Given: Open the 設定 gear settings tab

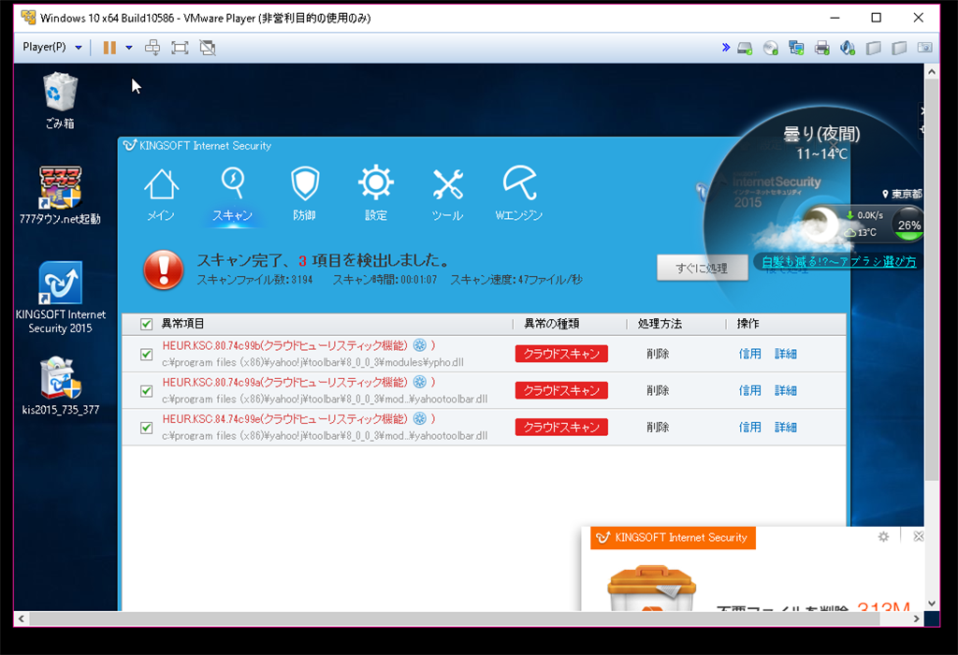Looking at the screenshot, I should point(376,194).
